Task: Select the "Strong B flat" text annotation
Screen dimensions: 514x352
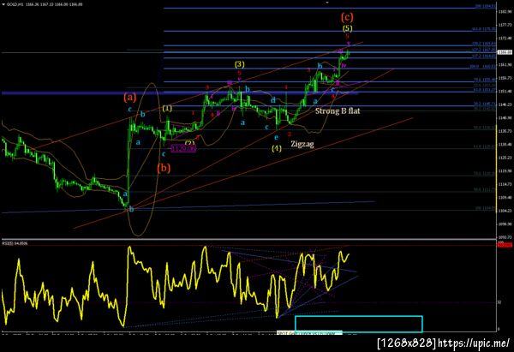Action: point(338,110)
